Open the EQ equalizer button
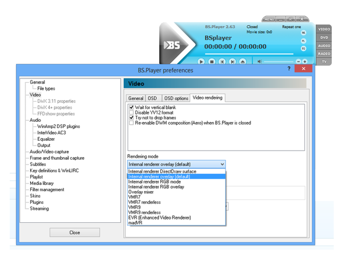 303,49
